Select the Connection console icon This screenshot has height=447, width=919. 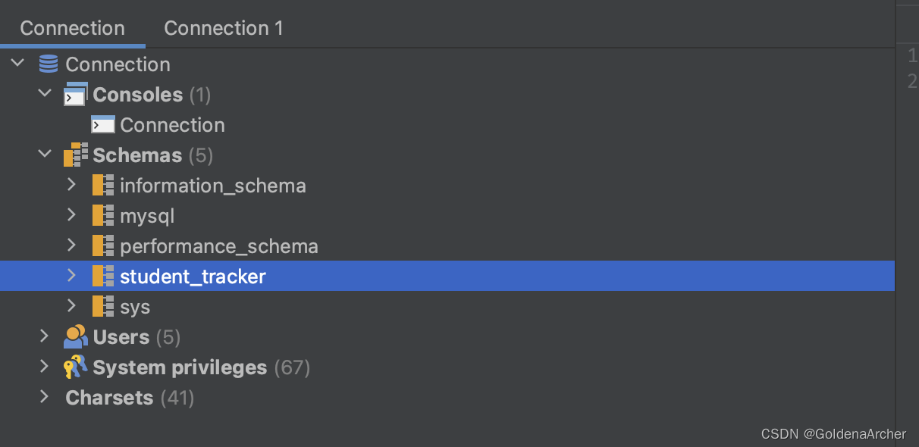[102, 124]
